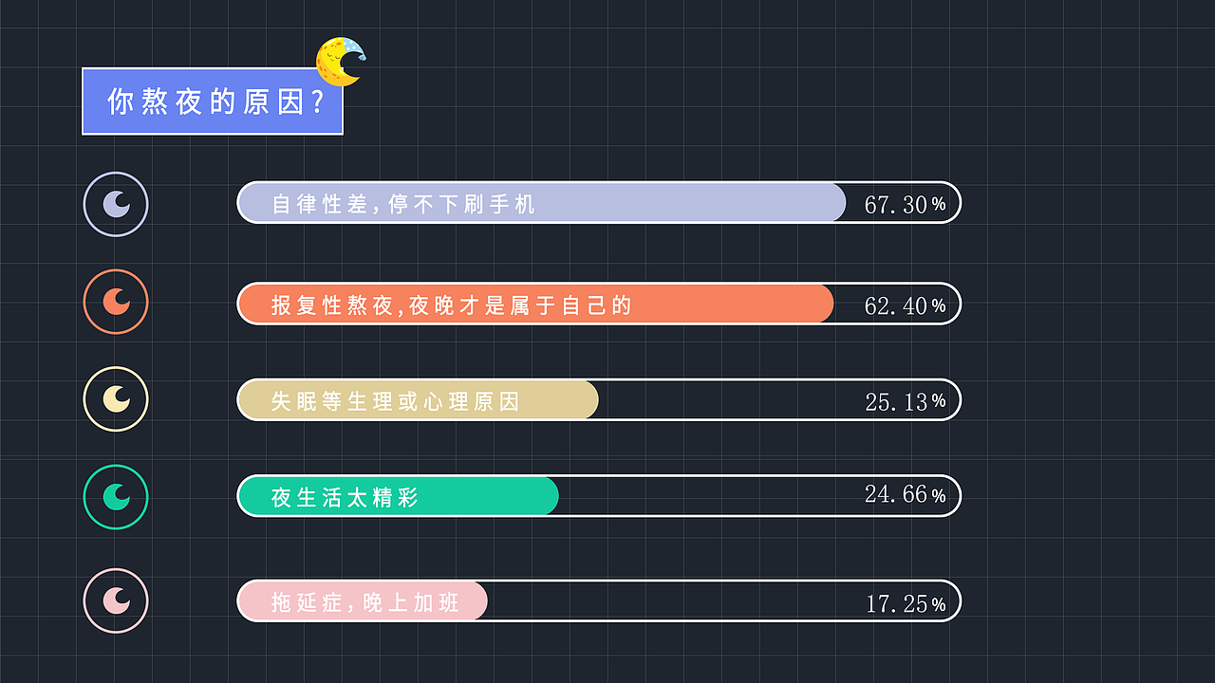Click the lavender crescent moon circle icon

(x=116, y=204)
